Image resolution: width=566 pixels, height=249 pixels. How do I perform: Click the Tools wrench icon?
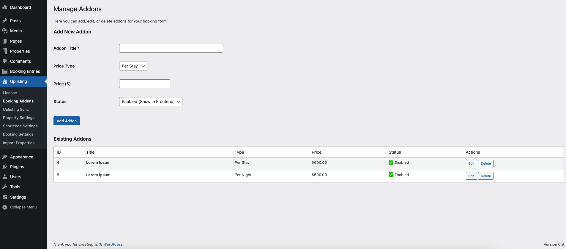pyautogui.click(x=5, y=187)
